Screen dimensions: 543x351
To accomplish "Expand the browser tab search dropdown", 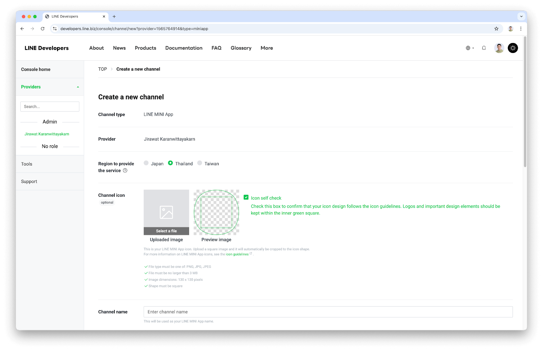I will 521,17.
